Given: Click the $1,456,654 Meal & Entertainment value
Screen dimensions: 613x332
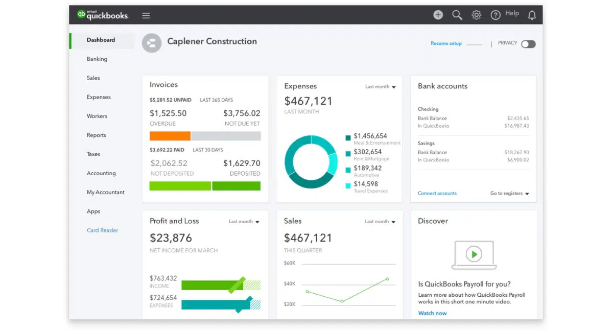Looking at the screenshot, I should pos(370,136).
